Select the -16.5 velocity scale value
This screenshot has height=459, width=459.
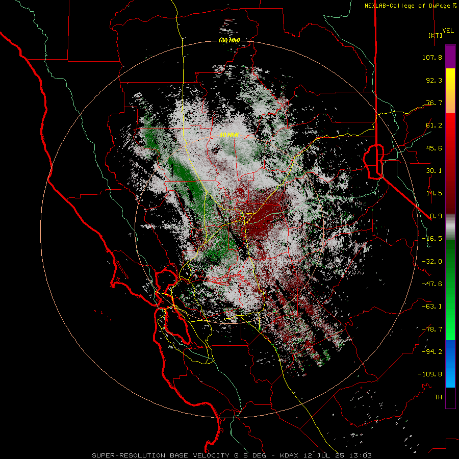pos(432,239)
